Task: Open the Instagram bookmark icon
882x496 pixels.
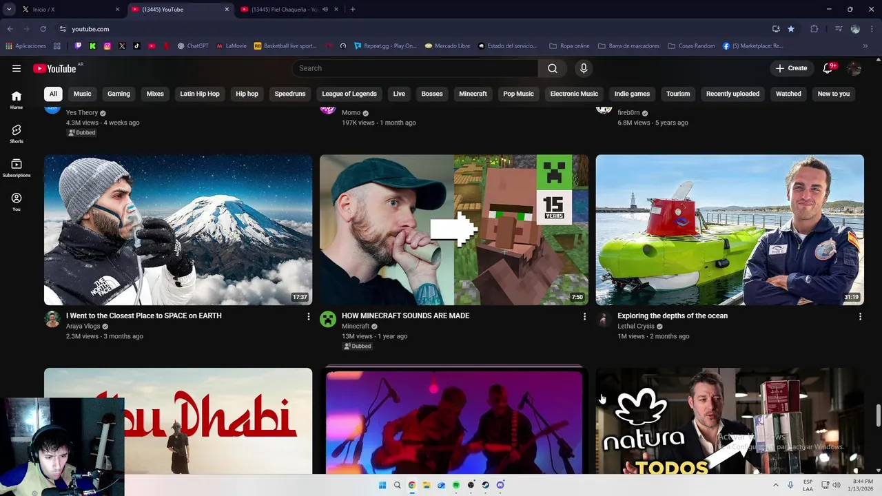Action: [107, 46]
